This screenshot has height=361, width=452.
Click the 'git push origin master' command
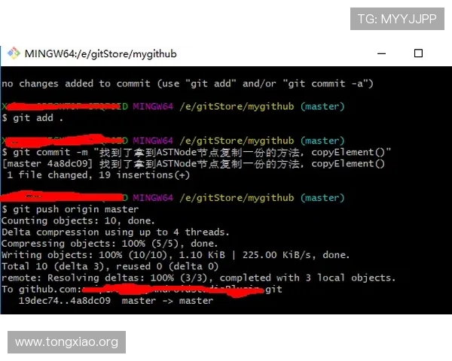pos(70,209)
